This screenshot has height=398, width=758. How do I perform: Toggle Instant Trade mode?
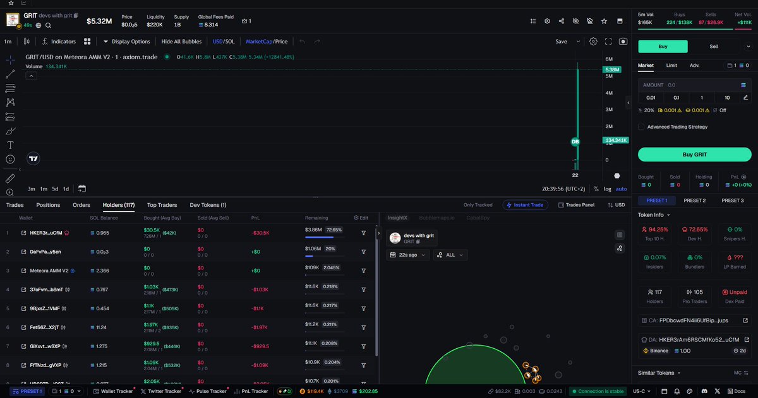coord(526,205)
